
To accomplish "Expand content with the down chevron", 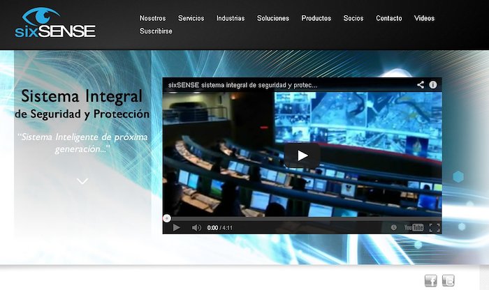I will (x=82, y=181).
